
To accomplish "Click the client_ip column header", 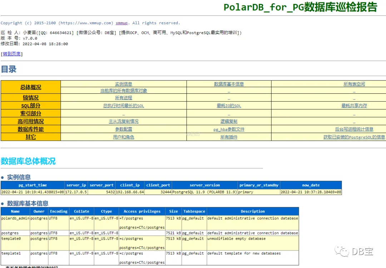I will point(130,185).
